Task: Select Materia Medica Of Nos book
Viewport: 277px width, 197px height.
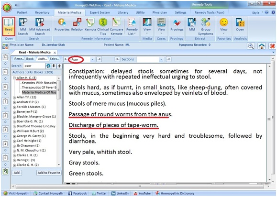Action: click(x=39, y=92)
